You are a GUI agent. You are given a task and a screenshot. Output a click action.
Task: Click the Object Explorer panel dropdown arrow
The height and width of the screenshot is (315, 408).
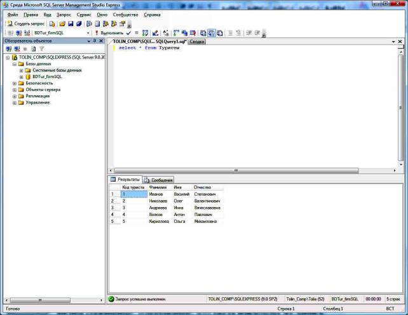(x=89, y=41)
